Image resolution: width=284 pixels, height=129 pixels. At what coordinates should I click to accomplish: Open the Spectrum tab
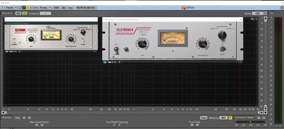[7, 13]
